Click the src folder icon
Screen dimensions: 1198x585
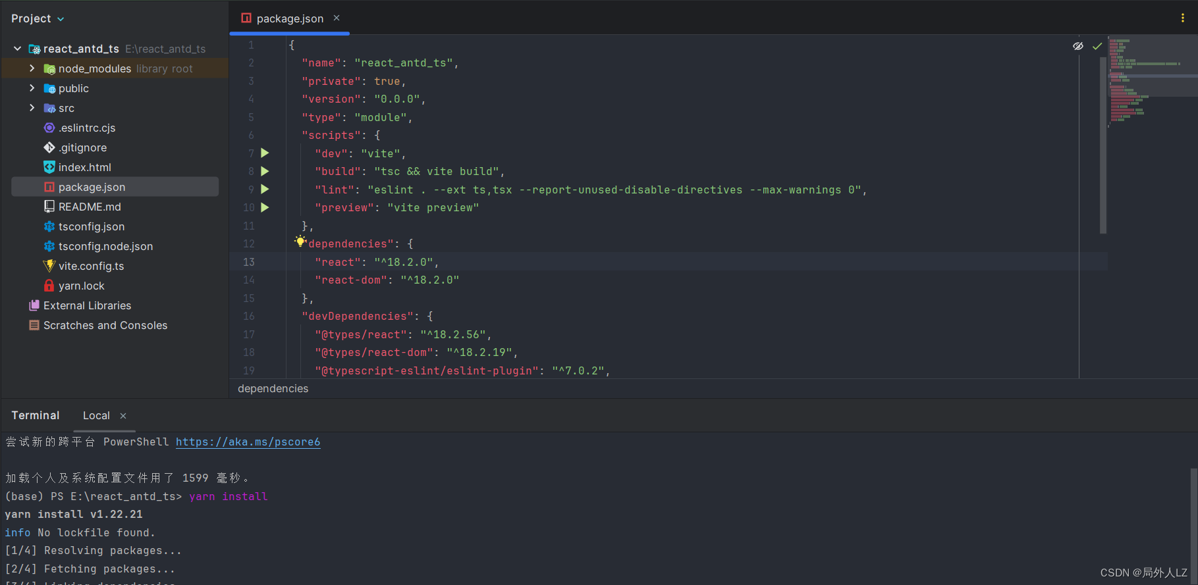(49, 109)
